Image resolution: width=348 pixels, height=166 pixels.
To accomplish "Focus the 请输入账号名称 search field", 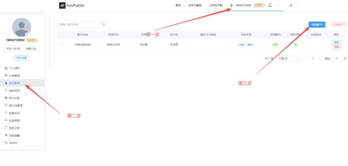I will pos(78,24).
